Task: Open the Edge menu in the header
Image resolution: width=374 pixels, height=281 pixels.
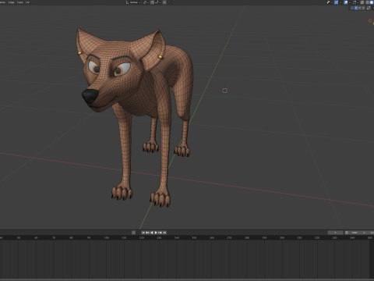Action: (x=11, y=2)
